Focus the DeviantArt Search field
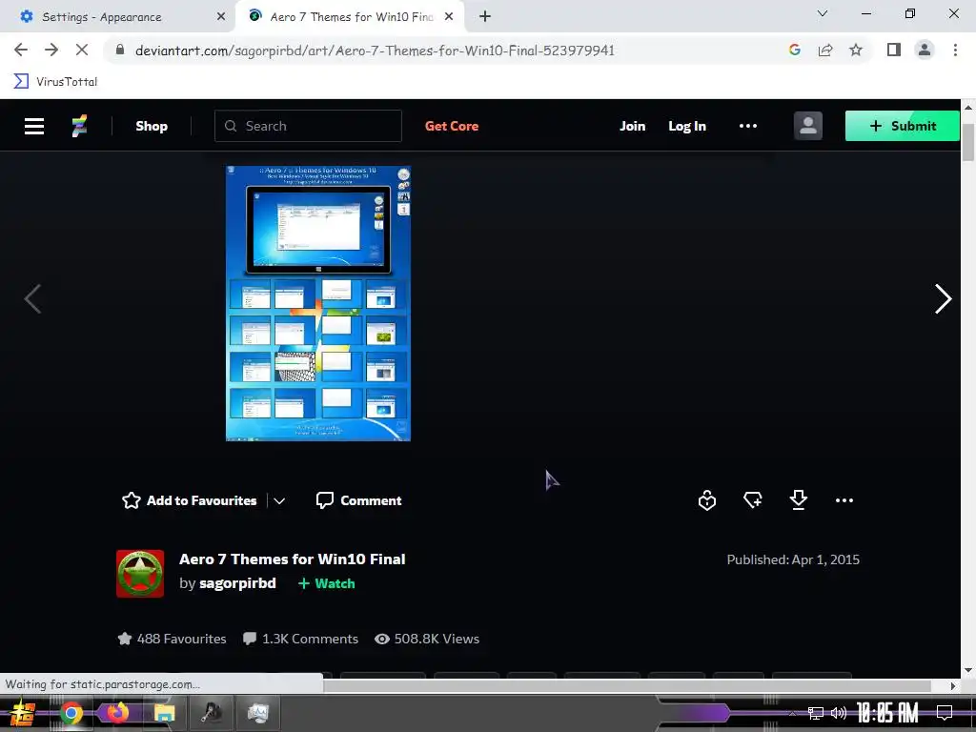Image resolution: width=976 pixels, height=732 pixels. coord(308,126)
